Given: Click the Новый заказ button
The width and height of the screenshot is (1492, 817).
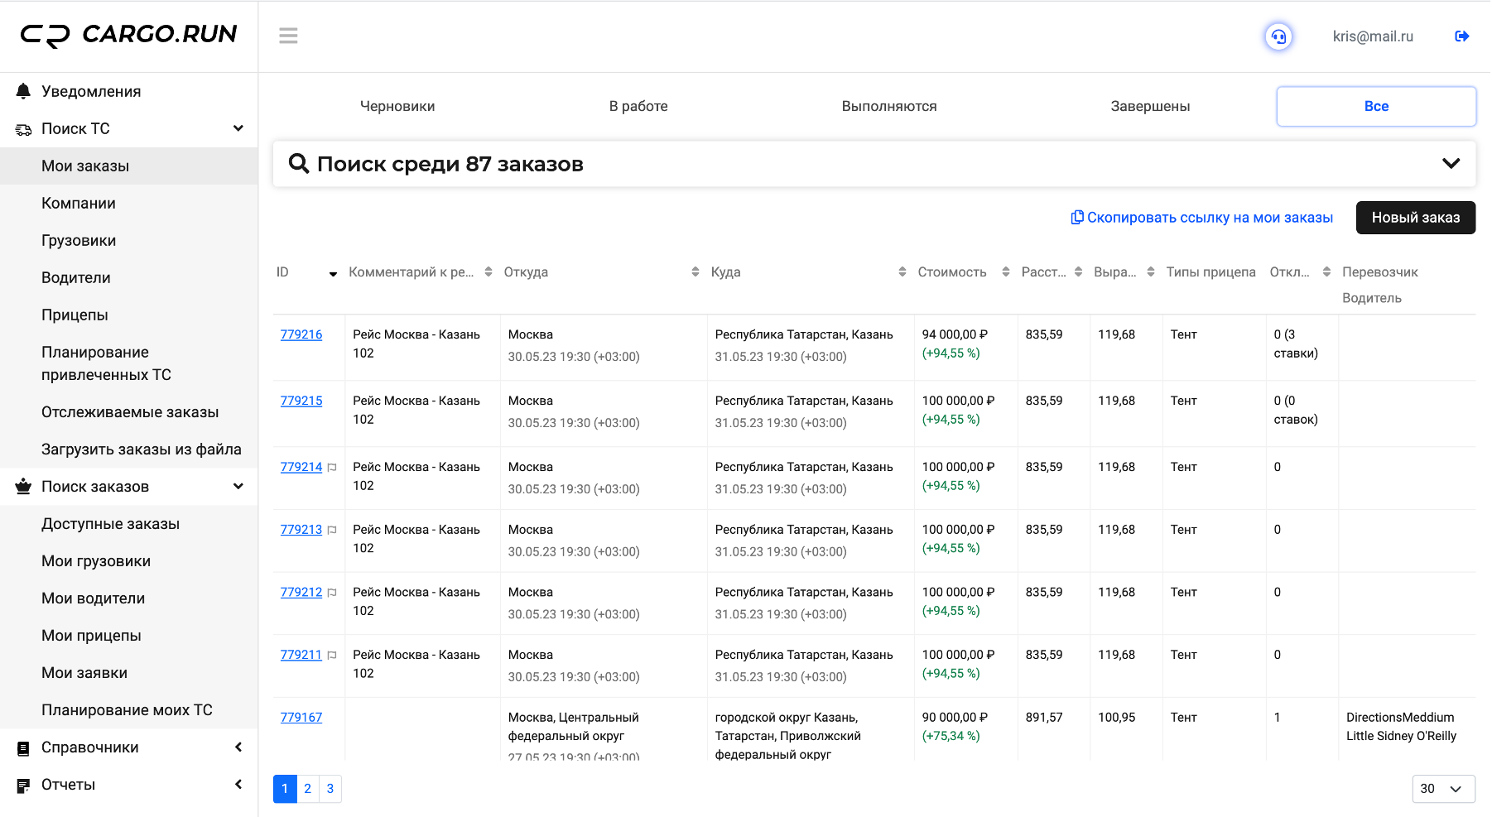Looking at the screenshot, I should [1415, 218].
